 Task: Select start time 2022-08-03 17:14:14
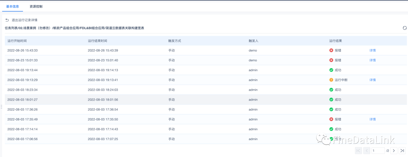tap(22, 129)
